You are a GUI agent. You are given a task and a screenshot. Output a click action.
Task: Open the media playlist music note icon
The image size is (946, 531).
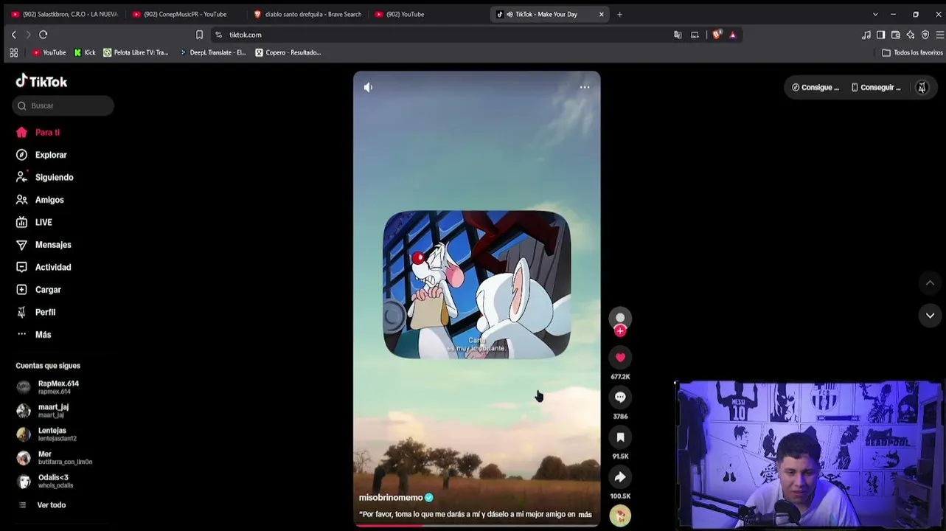click(x=866, y=35)
